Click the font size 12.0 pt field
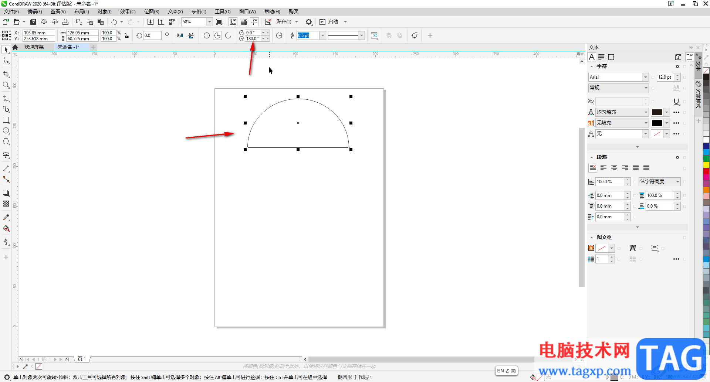This screenshot has width=710, height=382. (x=666, y=77)
